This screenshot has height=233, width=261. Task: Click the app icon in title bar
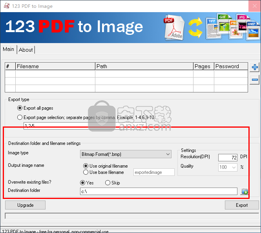[x=7, y=6]
